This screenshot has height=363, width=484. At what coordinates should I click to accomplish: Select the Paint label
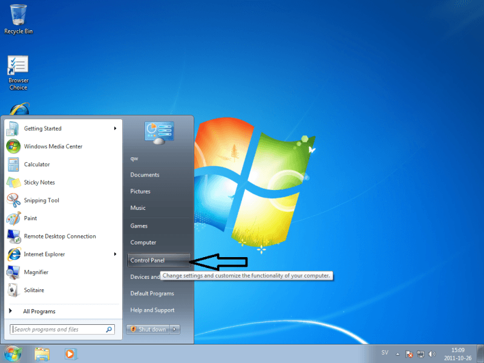pyautogui.click(x=30, y=218)
